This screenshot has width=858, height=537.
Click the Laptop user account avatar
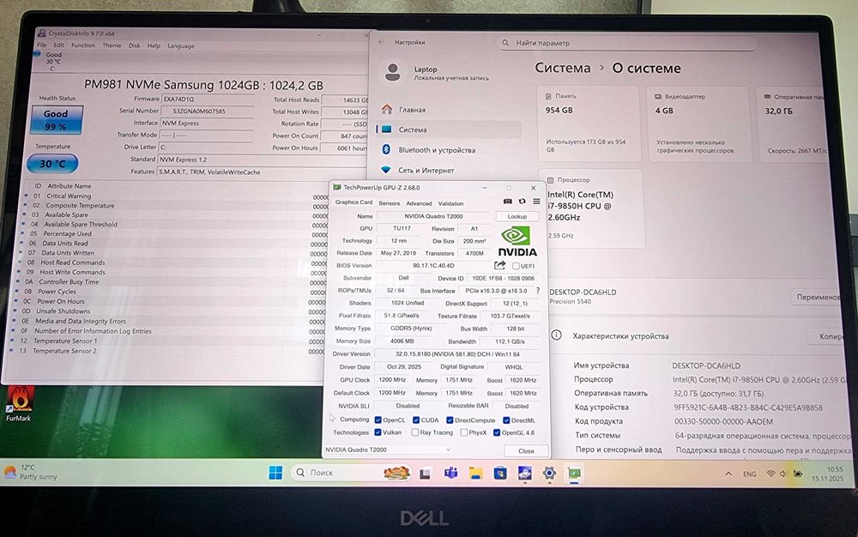(392, 72)
